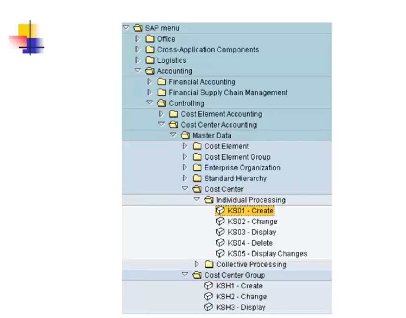406x318 pixels.
Task: Click the Individual Processing folder icon
Action: 209,200
